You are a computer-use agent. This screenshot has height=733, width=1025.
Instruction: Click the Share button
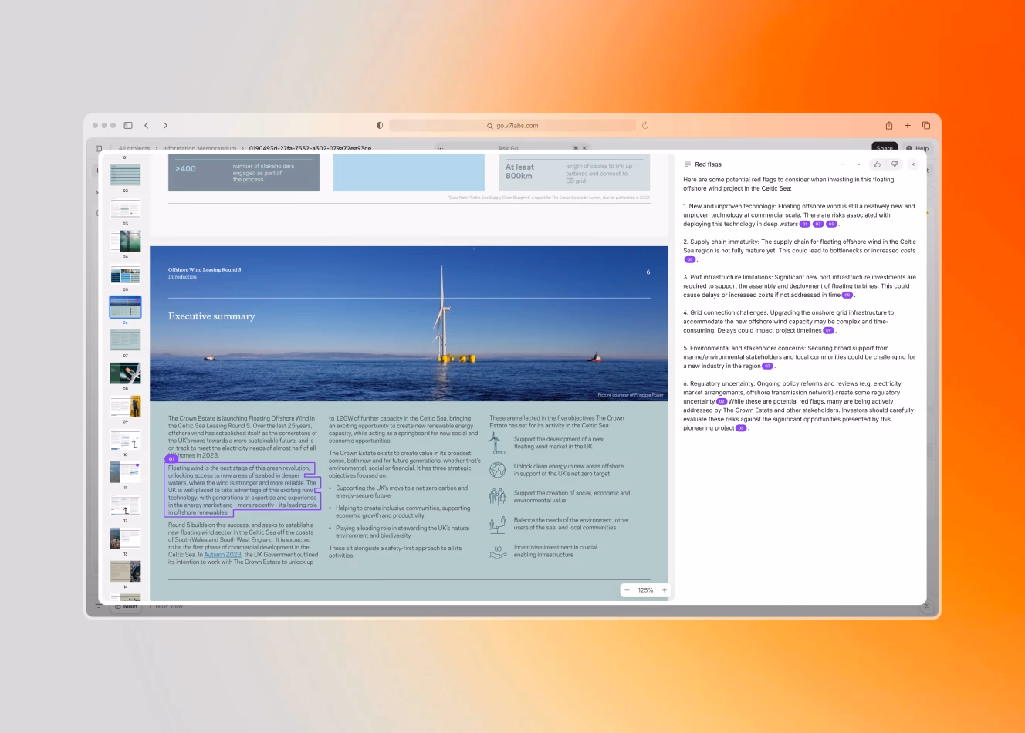tap(885, 147)
